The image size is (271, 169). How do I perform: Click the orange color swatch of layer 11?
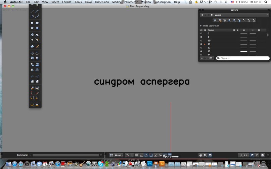tap(205, 44)
